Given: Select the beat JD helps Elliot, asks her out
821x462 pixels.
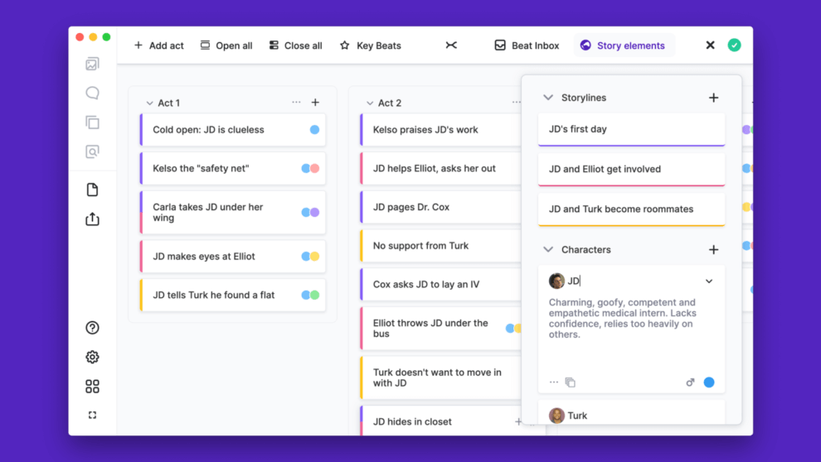Looking at the screenshot, I should pos(440,168).
